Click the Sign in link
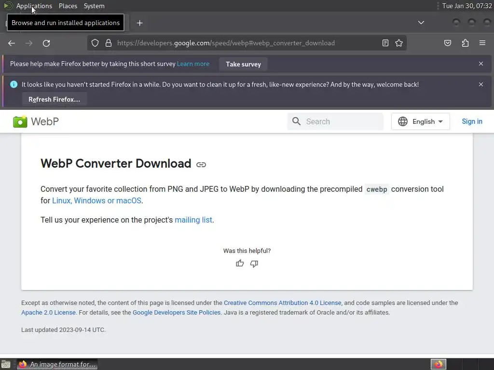Screen dimensions: 494x370 pyautogui.click(x=472, y=121)
